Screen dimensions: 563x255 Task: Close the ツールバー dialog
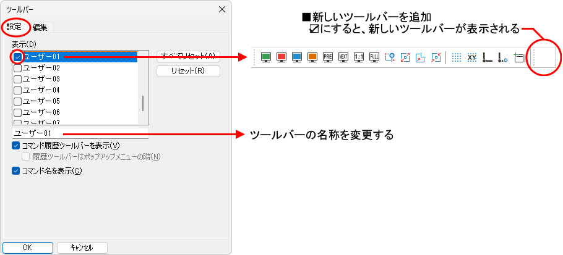(222, 10)
